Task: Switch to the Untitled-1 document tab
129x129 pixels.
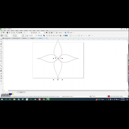Action: point(25,38)
